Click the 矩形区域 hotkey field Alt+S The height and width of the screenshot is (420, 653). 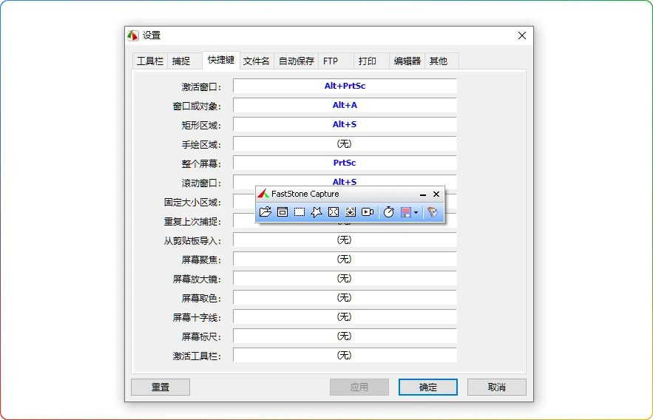[x=345, y=124]
